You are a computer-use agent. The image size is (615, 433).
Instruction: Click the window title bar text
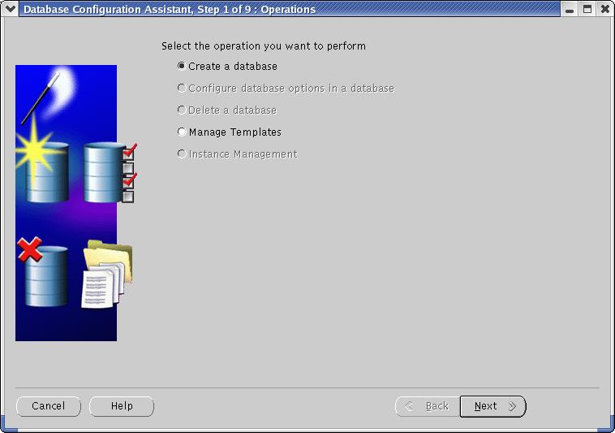pyautogui.click(x=170, y=10)
